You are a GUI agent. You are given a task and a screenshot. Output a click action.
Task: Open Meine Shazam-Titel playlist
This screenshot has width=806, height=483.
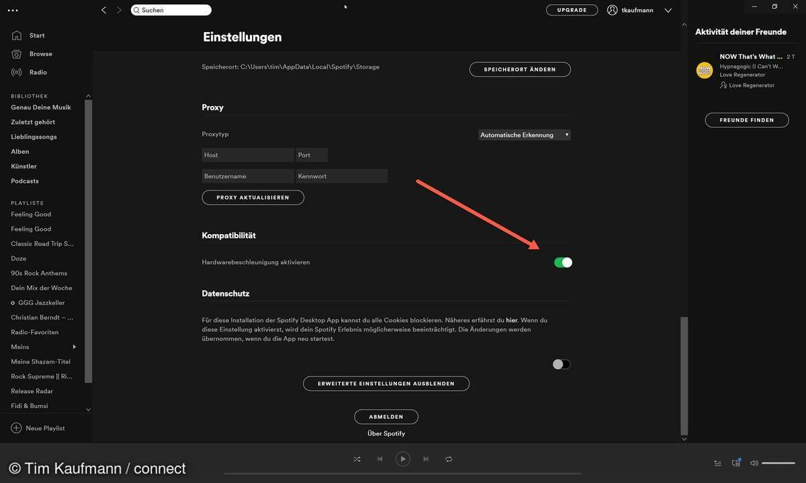coord(41,362)
